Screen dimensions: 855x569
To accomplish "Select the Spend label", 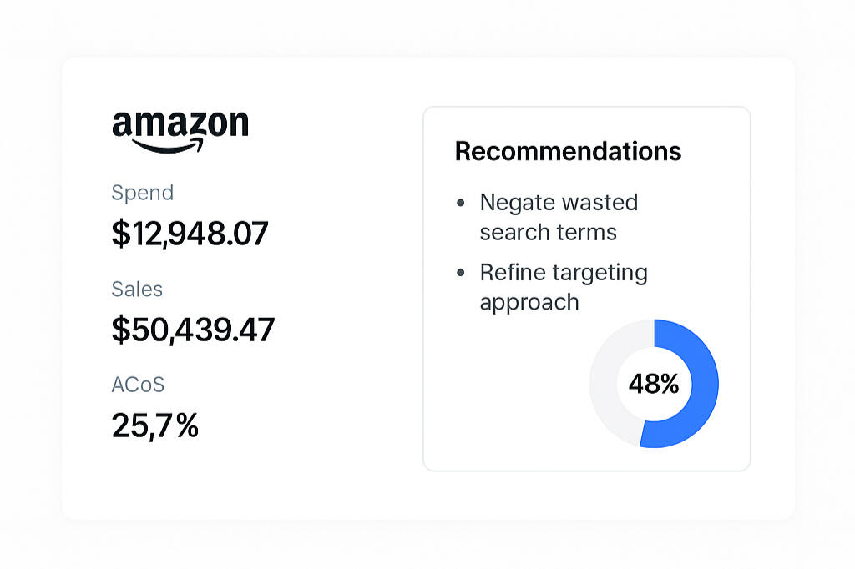I will (x=142, y=193).
